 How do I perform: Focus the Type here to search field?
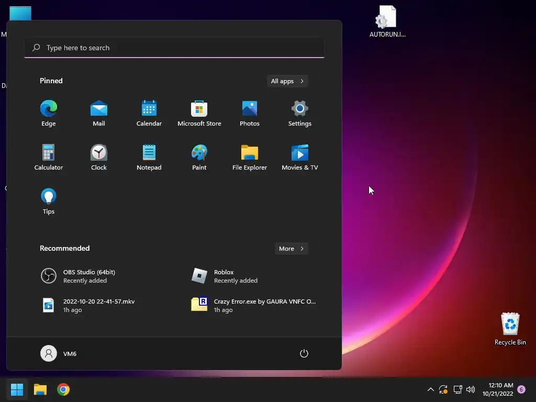(174, 48)
